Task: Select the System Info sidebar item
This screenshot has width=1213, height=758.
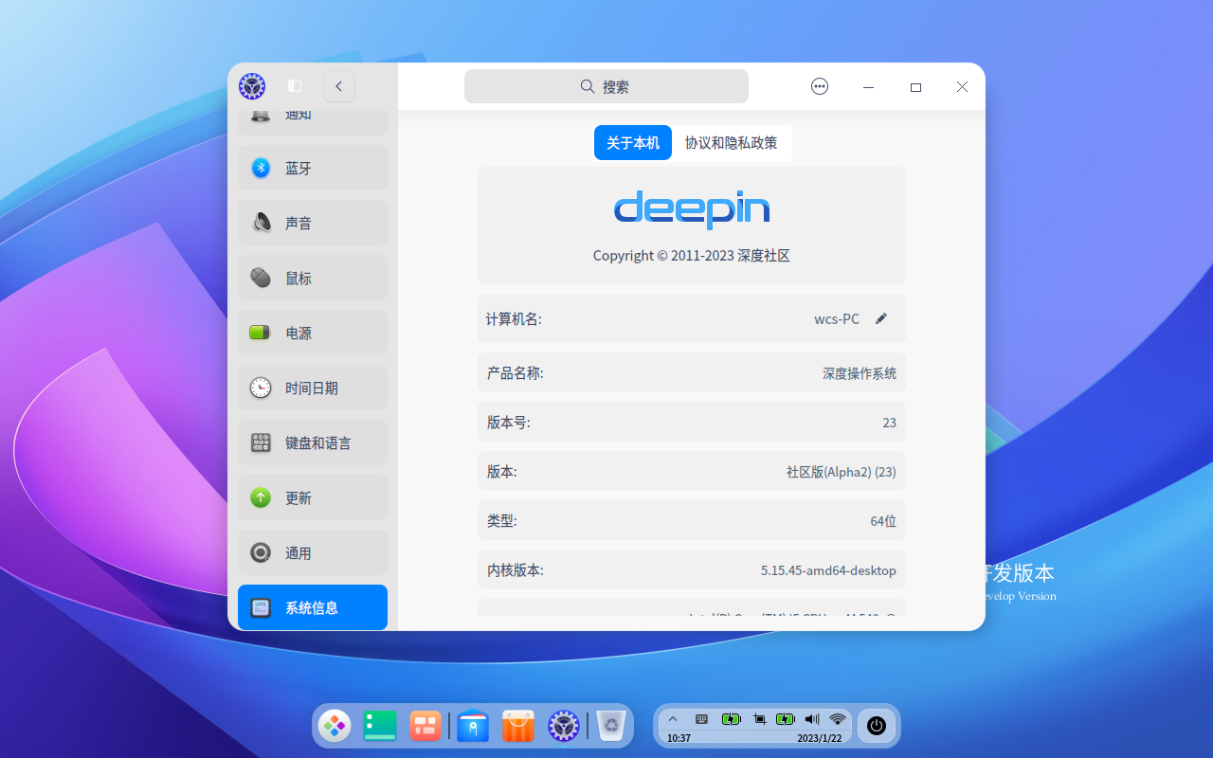Action: [x=312, y=607]
